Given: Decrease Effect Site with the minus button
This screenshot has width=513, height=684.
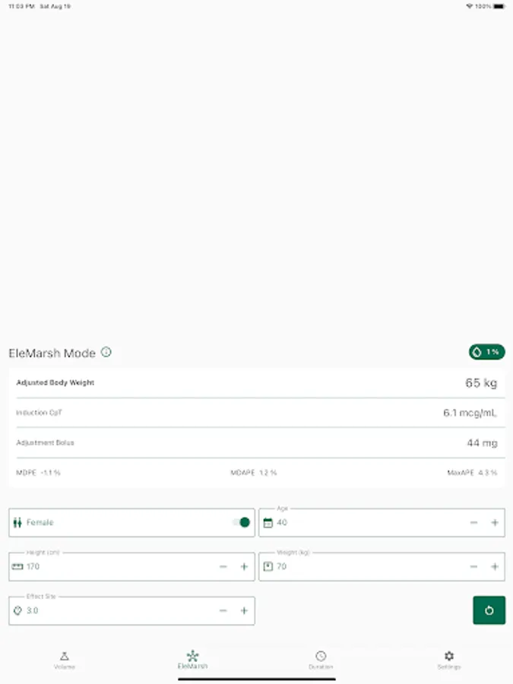Looking at the screenshot, I should click(223, 610).
